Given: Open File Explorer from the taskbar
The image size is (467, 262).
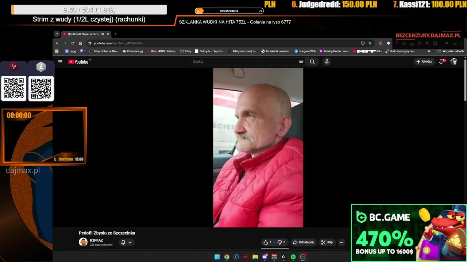Looking at the screenshot, I should (x=255, y=257).
